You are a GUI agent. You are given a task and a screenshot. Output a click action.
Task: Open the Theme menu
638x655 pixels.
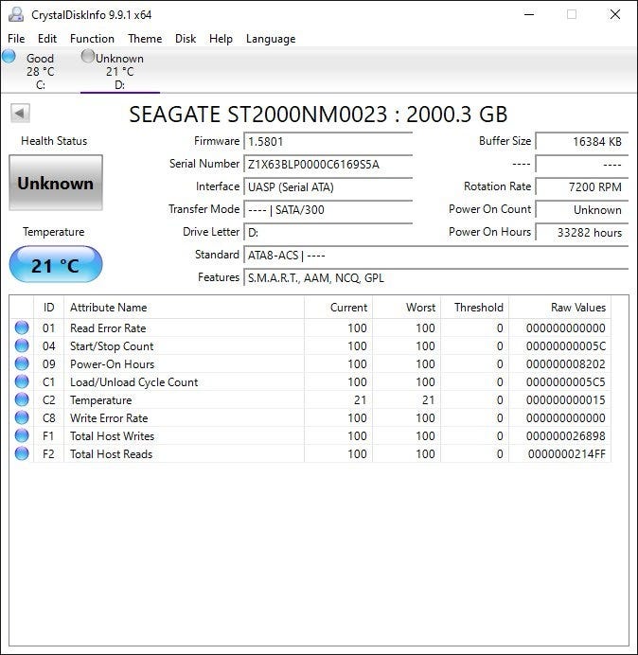[x=145, y=39]
